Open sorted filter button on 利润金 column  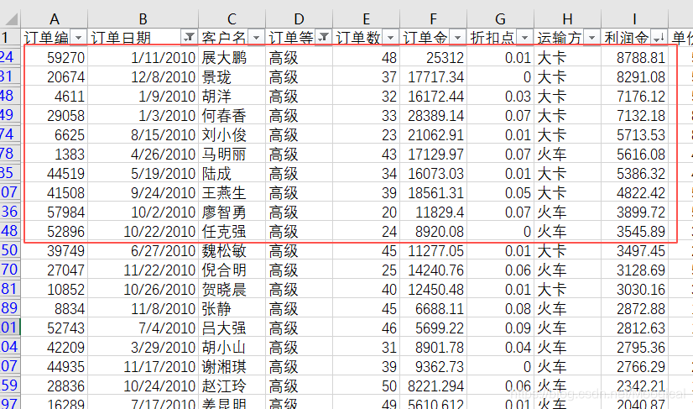pos(659,38)
